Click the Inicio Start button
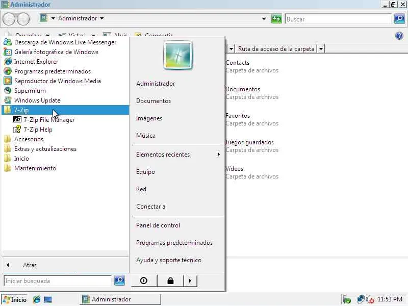408x306 pixels. [x=15, y=299]
